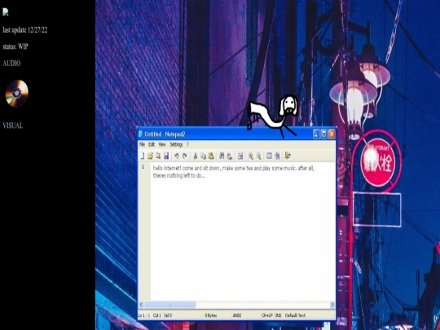This screenshot has height=330, width=440.
Task: Click the Select Scheme icon
Action: coord(269,156)
